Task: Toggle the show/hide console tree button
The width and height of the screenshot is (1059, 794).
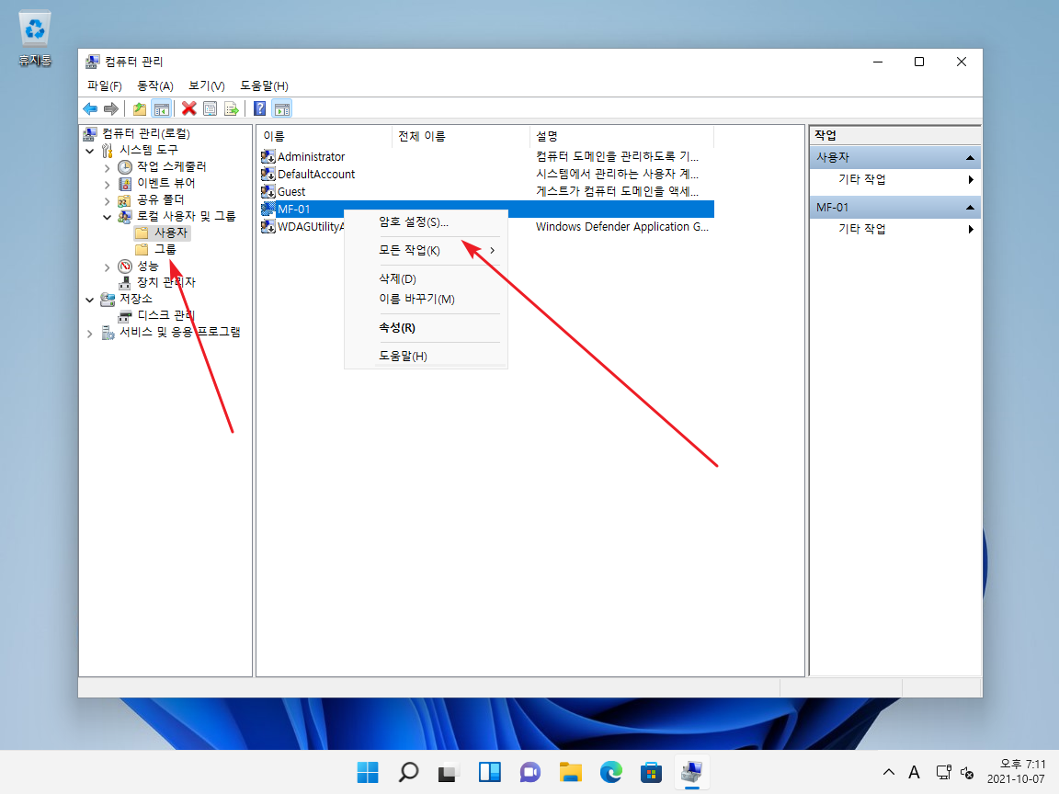Action: 161,108
